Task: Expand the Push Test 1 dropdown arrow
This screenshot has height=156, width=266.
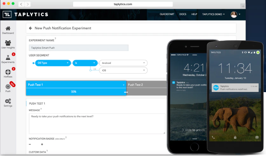Action: pyautogui.click(x=124, y=85)
